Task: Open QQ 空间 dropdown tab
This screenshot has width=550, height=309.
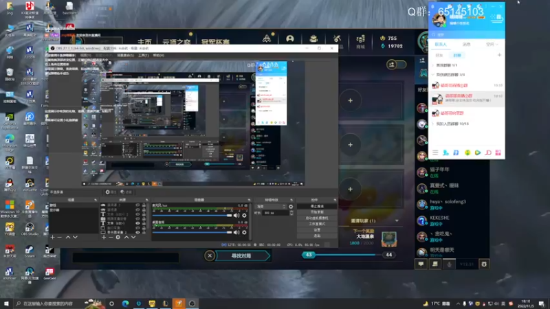Action: point(492,45)
